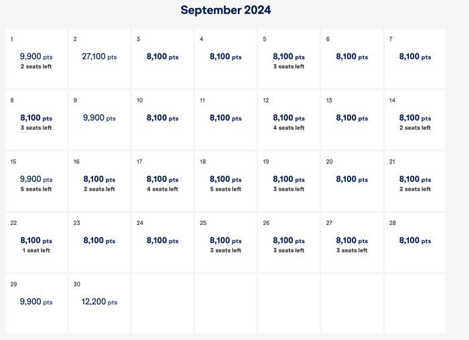469x340 pixels.
Task: Choose September 2 with 27,100 pts
Action: (99, 58)
